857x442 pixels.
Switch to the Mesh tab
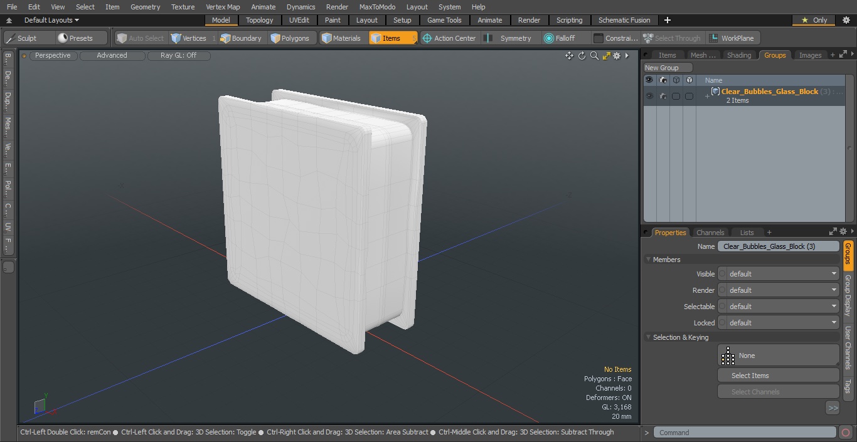(x=703, y=55)
